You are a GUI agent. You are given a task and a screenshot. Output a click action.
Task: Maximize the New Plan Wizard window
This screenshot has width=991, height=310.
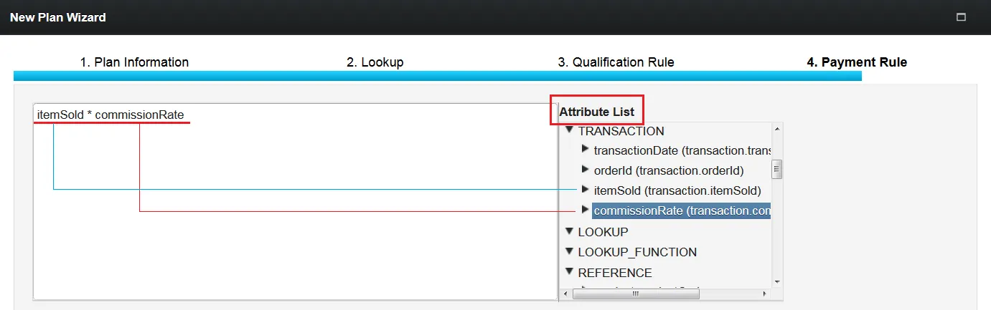(961, 17)
